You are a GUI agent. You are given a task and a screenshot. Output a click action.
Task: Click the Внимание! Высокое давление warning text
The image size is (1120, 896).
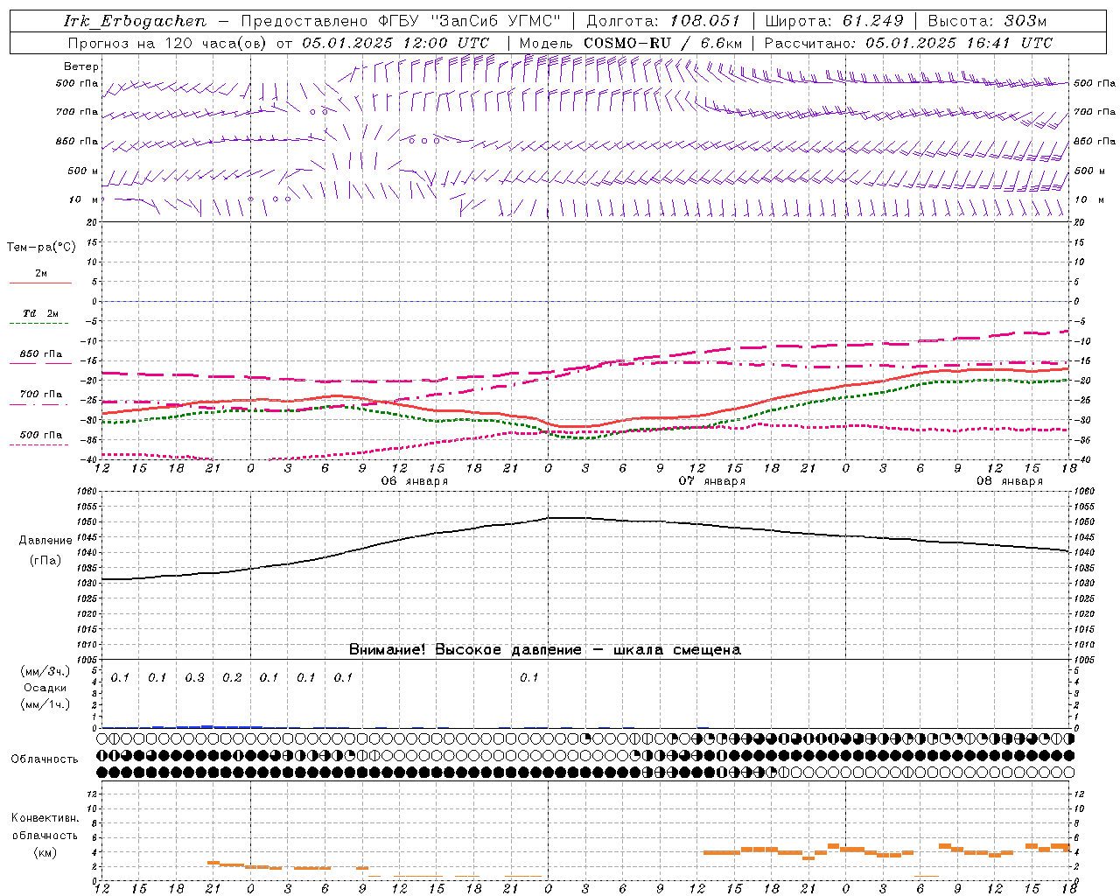[x=545, y=649]
